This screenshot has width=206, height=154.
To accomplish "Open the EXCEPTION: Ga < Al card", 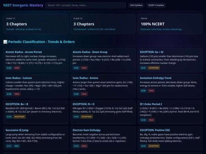I will tap(170, 60).
